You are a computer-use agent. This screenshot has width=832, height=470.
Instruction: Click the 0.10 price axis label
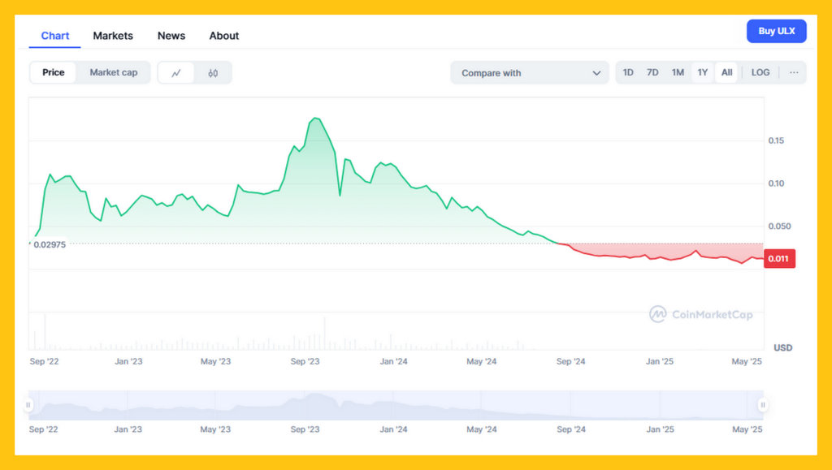point(776,183)
